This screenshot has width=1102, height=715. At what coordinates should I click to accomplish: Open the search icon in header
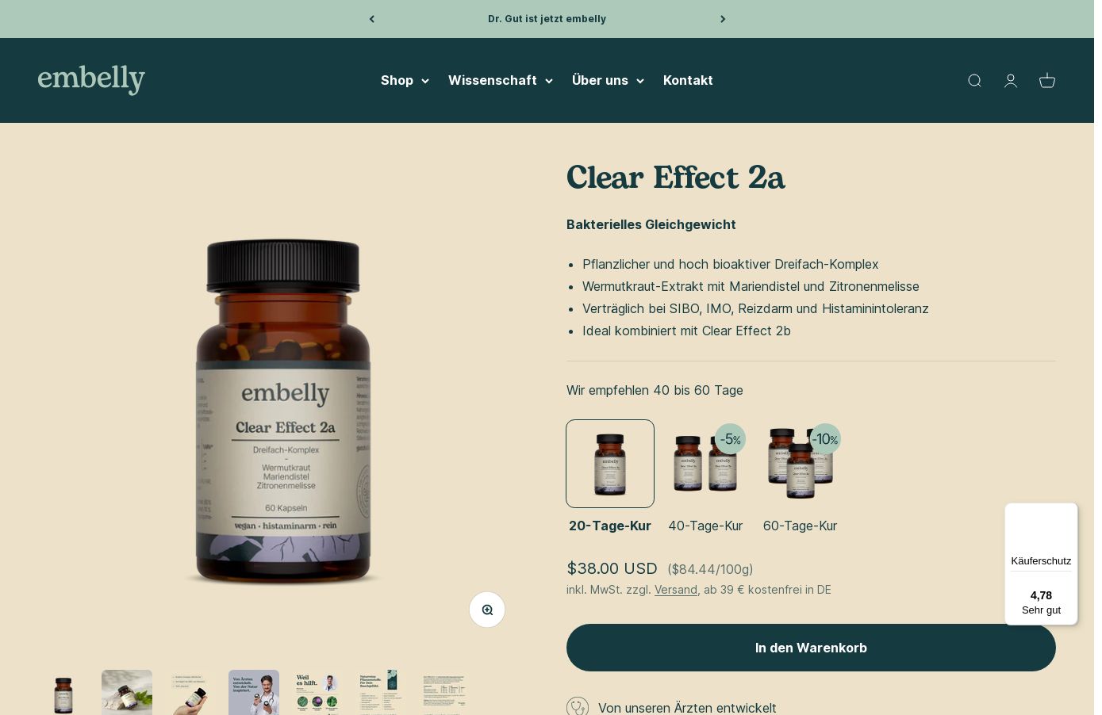point(974,80)
